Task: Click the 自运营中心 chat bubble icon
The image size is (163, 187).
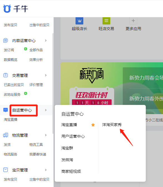Action: point(6,110)
